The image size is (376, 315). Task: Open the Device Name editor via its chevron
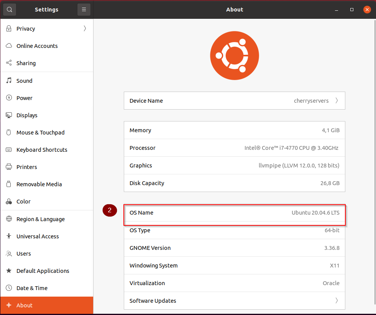[x=337, y=100]
